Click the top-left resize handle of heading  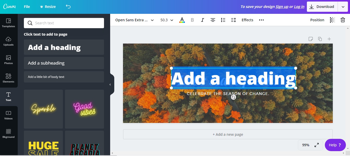(x=172, y=68)
